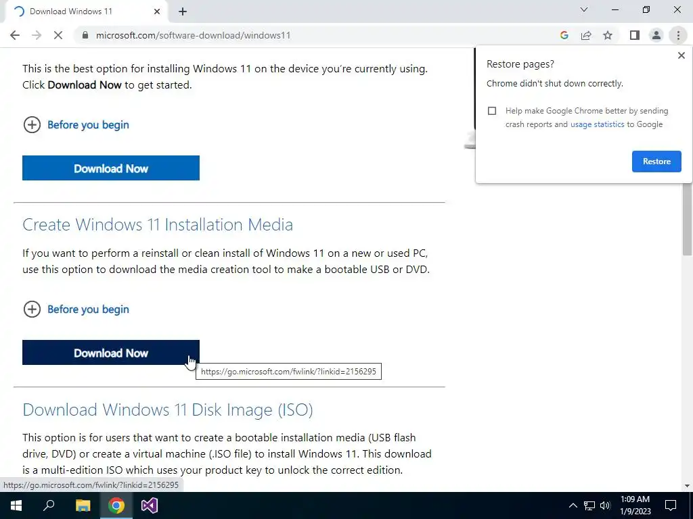Open the usage statistics link

[597, 124]
